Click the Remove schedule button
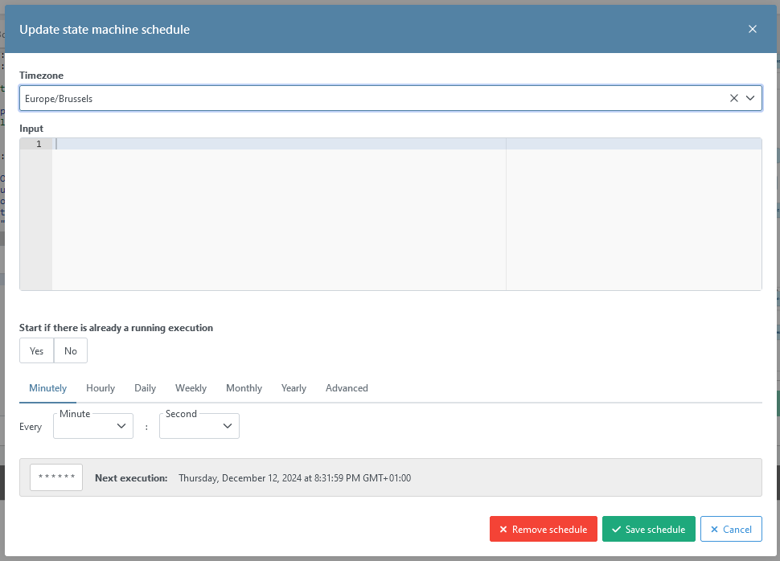The width and height of the screenshot is (780, 561). click(x=544, y=529)
